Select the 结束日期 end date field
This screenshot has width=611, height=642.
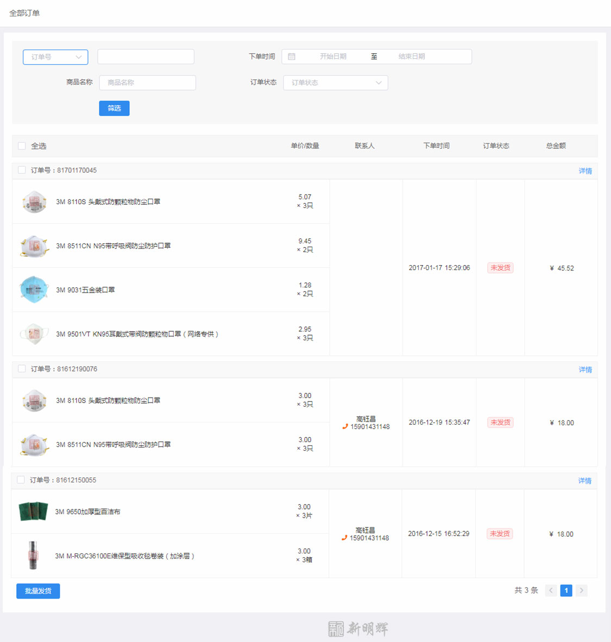point(412,56)
